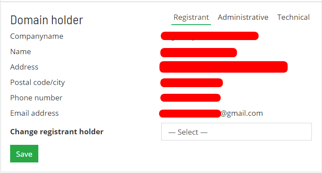This screenshot has height=173, width=322.
Task: Click the Domain holder heading
Action: pyautogui.click(x=47, y=20)
